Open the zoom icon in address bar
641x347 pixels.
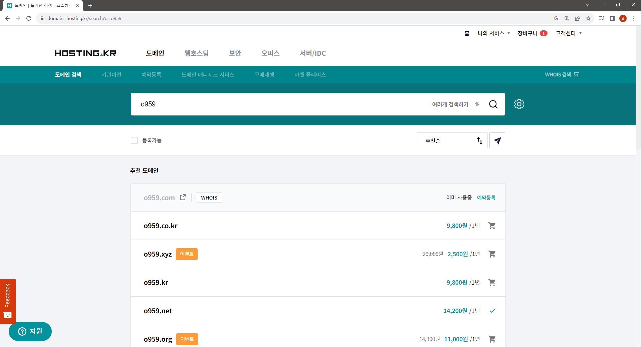(567, 18)
